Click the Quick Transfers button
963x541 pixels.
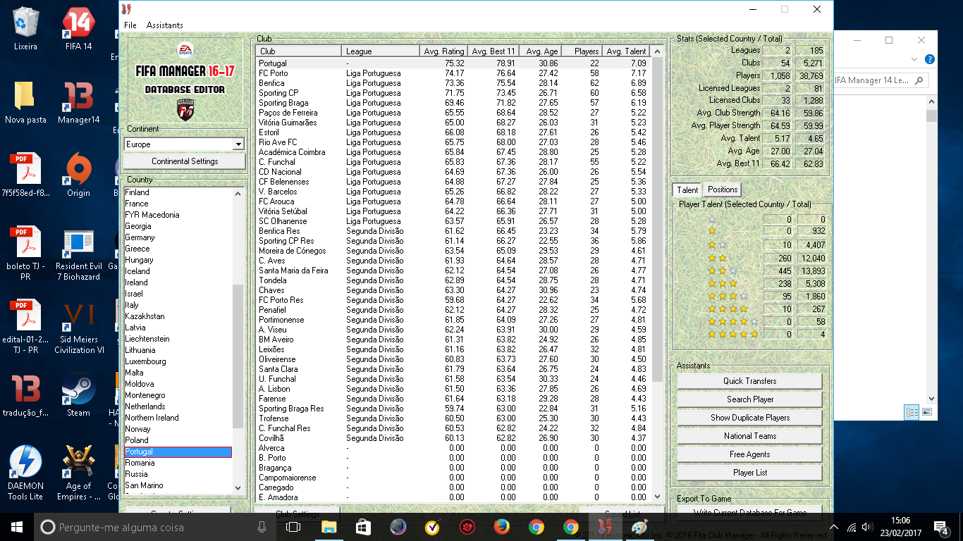749,381
